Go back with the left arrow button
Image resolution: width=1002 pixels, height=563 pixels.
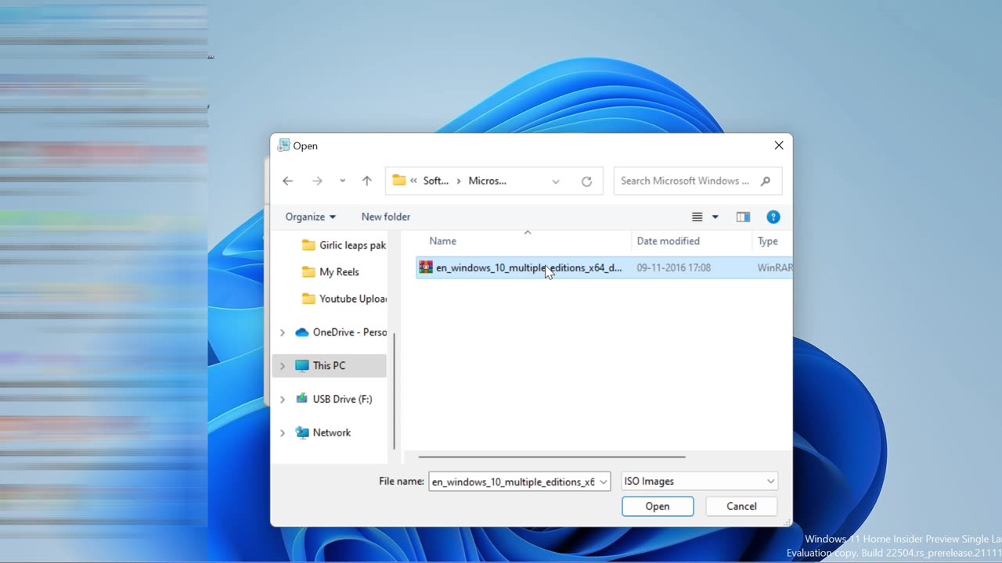click(288, 181)
